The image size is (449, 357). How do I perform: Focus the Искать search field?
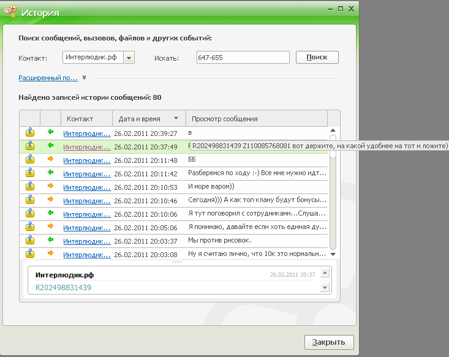click(243, 58)
